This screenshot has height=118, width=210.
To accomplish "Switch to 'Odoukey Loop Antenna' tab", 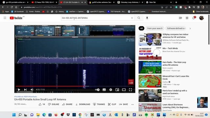I will (x=130, y=2).
